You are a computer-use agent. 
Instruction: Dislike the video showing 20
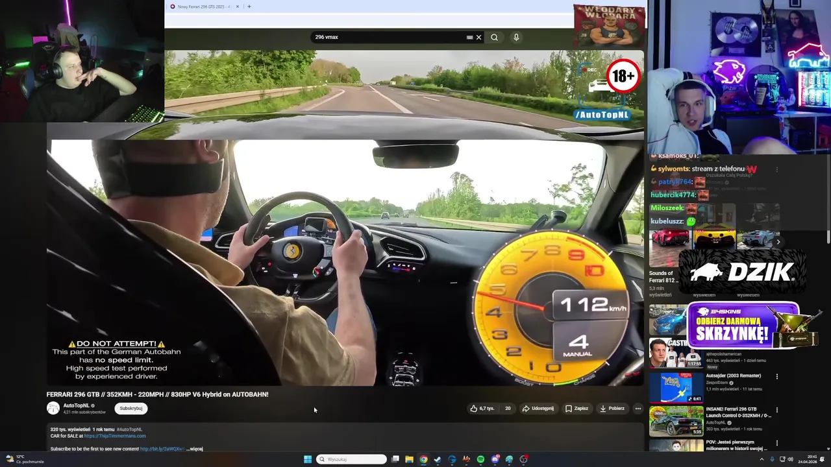[x=507, y=409]
